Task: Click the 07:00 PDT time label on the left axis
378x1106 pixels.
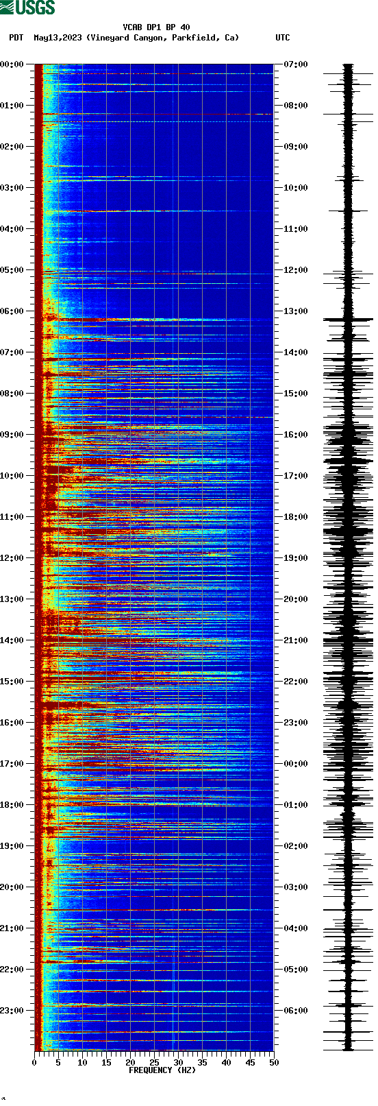Action: click(x=12, y=352)
